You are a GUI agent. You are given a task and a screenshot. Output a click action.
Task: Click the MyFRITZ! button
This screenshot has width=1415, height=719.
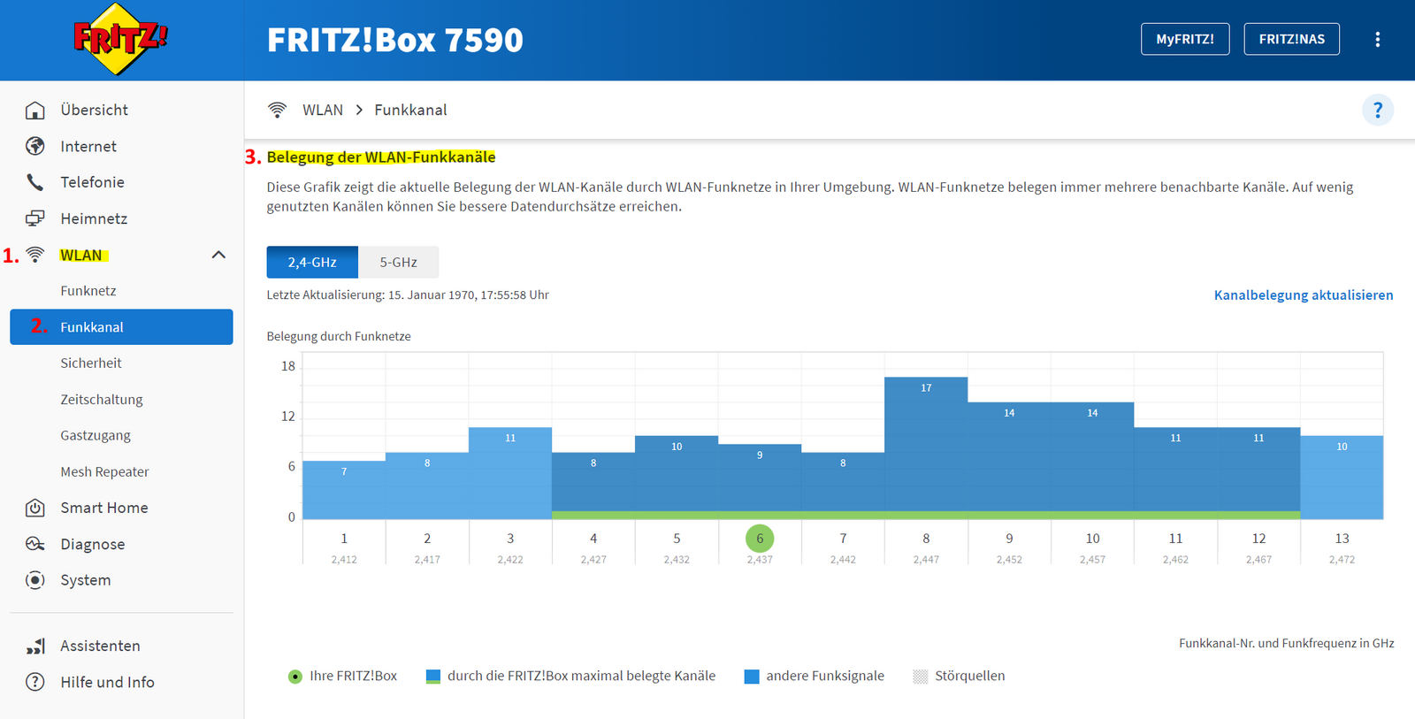point(1185,39)
